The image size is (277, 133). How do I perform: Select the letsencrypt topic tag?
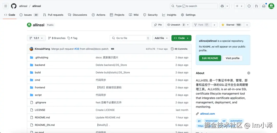coord(211,121)
